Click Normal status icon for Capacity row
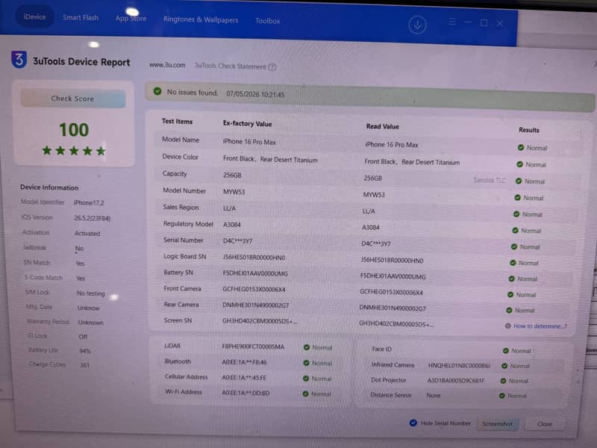This screenshot has height=448, width=597. [x=519, y=181]
